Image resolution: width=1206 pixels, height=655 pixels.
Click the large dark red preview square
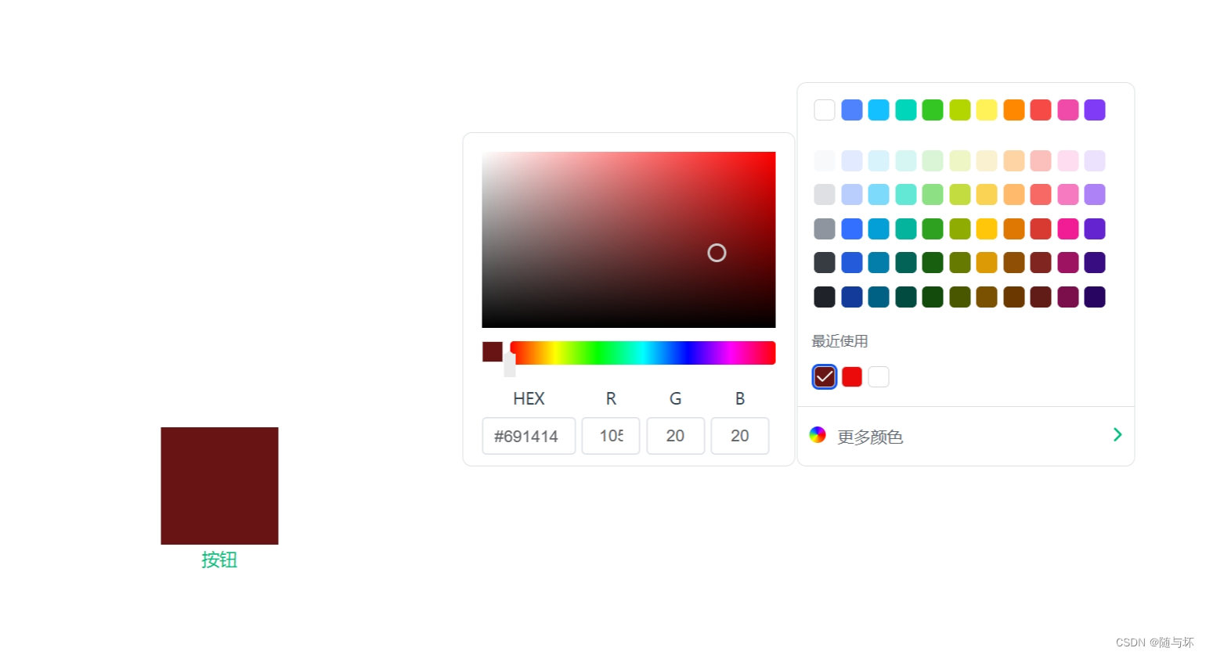pos(219,486)
